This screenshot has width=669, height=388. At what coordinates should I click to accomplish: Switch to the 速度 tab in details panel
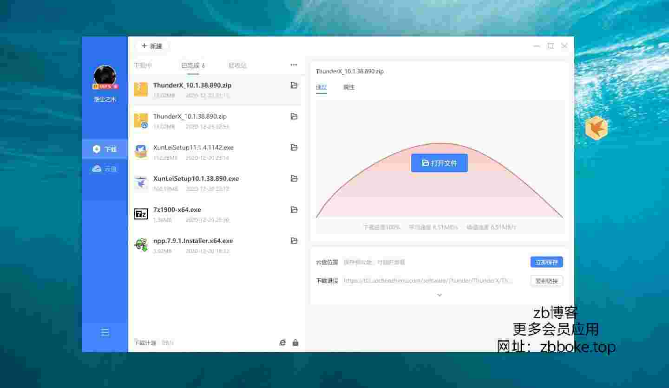(x=321, y=87)
